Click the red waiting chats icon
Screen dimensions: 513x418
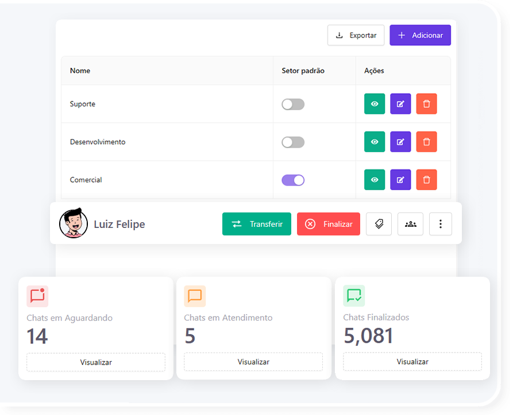pos(37,296)
